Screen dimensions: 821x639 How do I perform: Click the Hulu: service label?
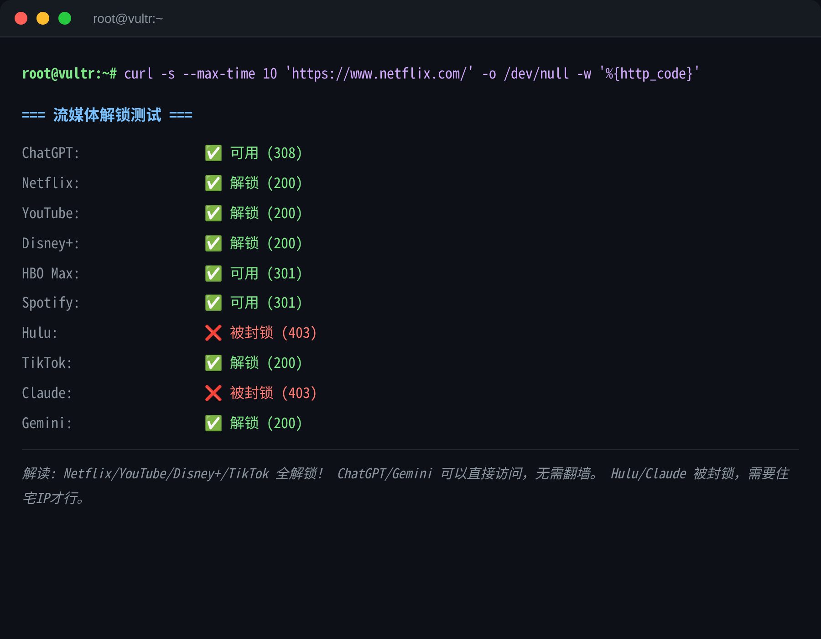(40, 333)
